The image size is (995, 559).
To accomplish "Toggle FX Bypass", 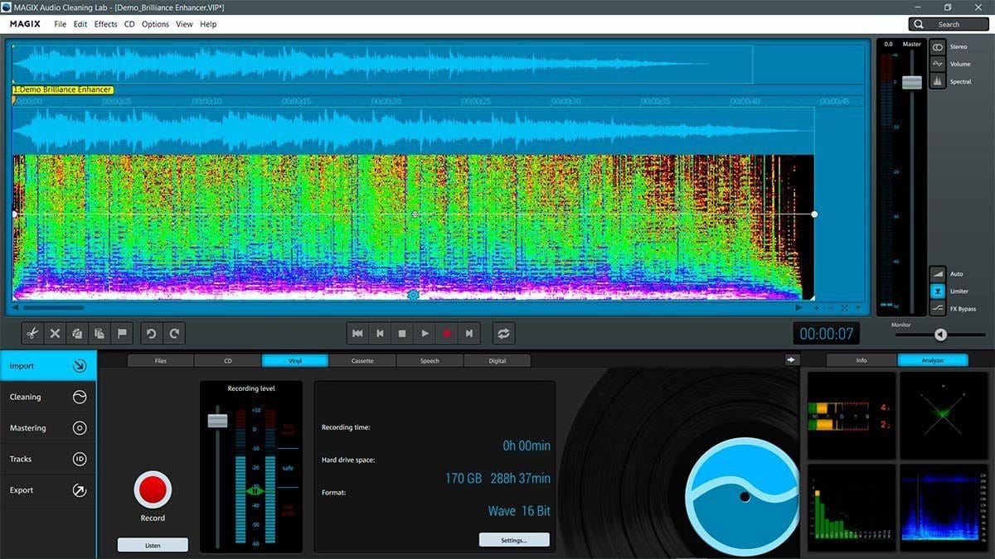I will pyautogui.click(x=938, y=308).
